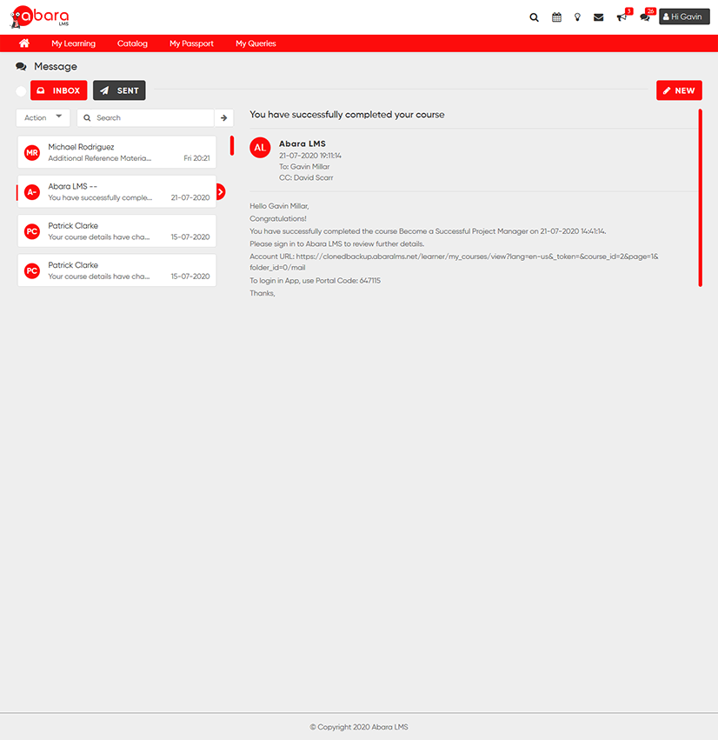718x740 pixels.
Task: Click 'Fri 20:21' time on Rodriguez message
Action: click(196, 158)
